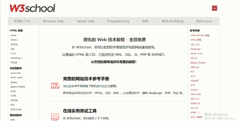Image resolution: width=239 pixels, height=121 pixels.
Task: Open the Programming navigation tab
Action: [x=118, y=21]
